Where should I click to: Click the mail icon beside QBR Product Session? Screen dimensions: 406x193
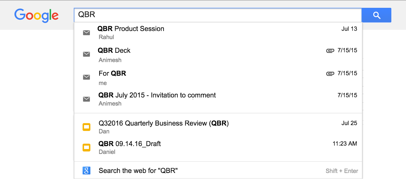click(x=87, y=33)
